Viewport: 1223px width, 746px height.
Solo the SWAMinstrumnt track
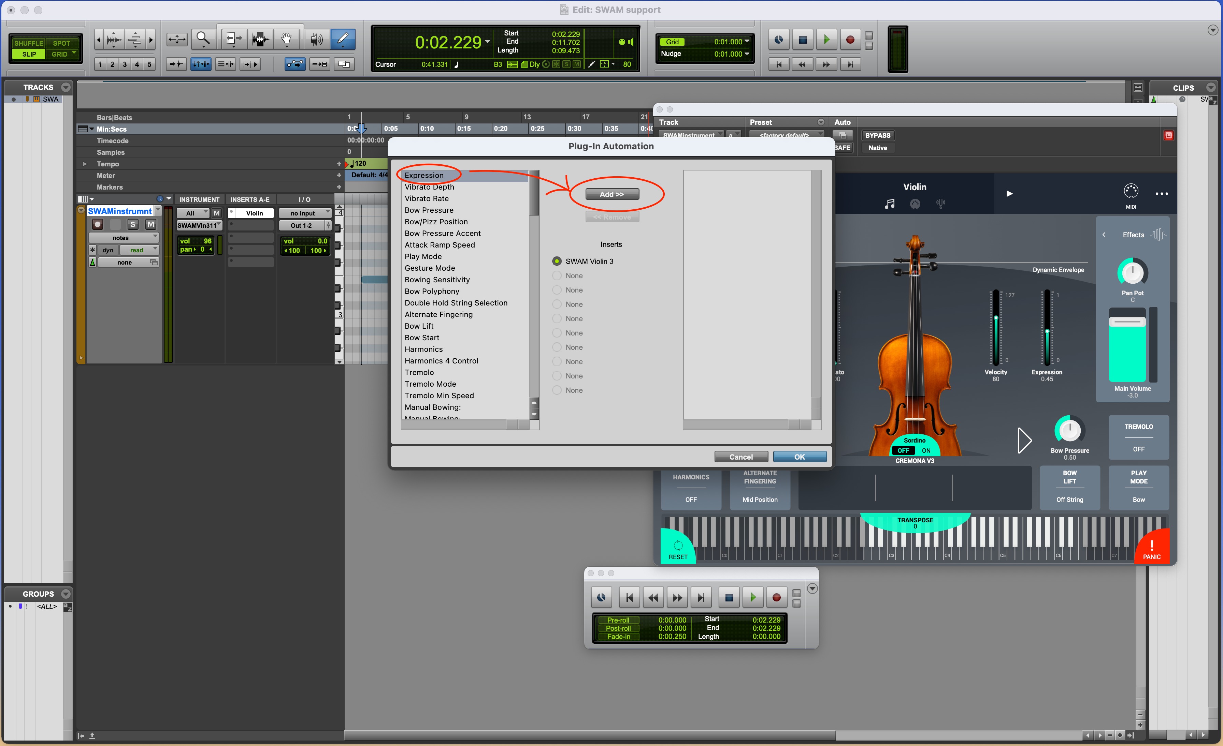[x=132, y=225]
